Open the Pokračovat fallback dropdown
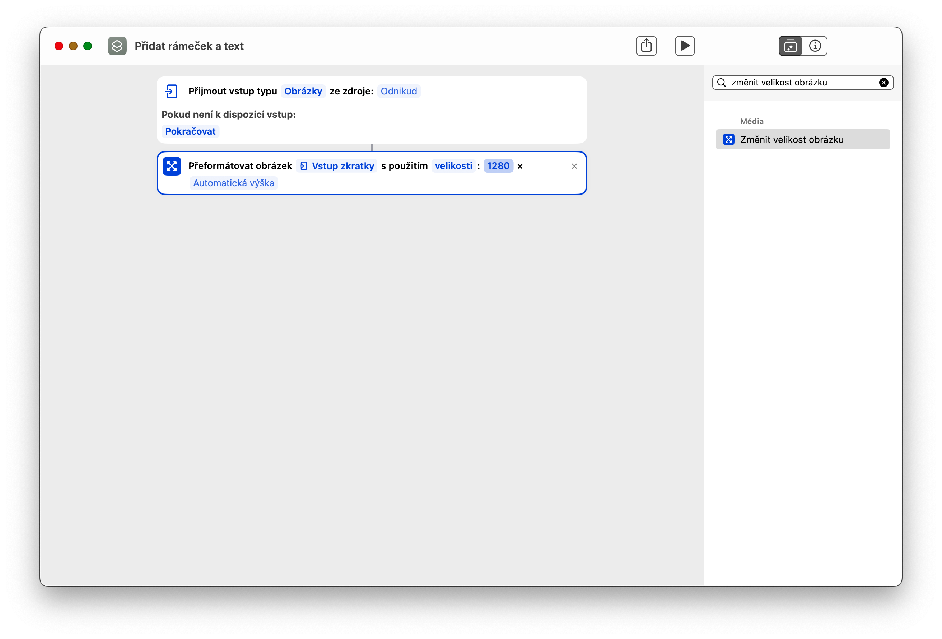The image size is (942, 639). point(190,131)
